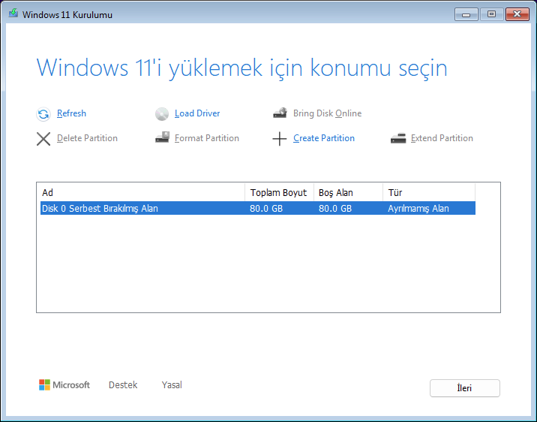Click the Bring Disk Online drive icon
The image size is (537, 422).
(x=280, y=113)
